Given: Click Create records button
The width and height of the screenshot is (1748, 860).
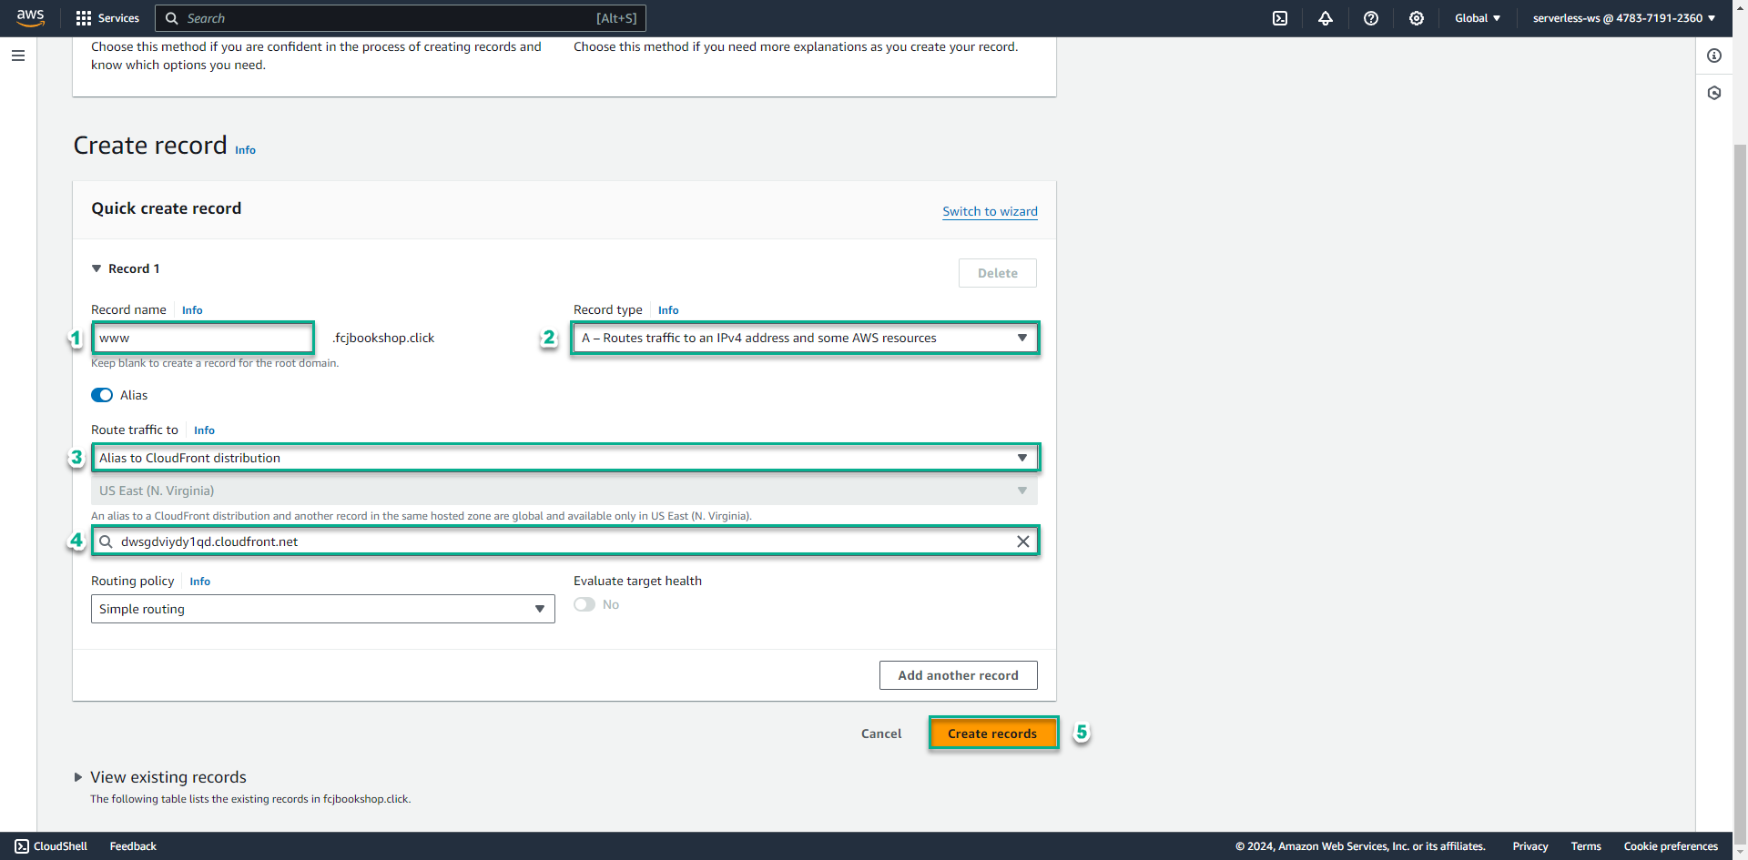Looking at the screenshot, I should pyautogui.click(x=992, y=734).
